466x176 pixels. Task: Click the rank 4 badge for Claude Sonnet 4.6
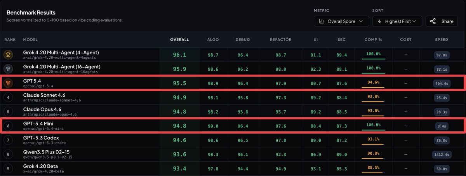pyautogui.click(x=9, y=97)
